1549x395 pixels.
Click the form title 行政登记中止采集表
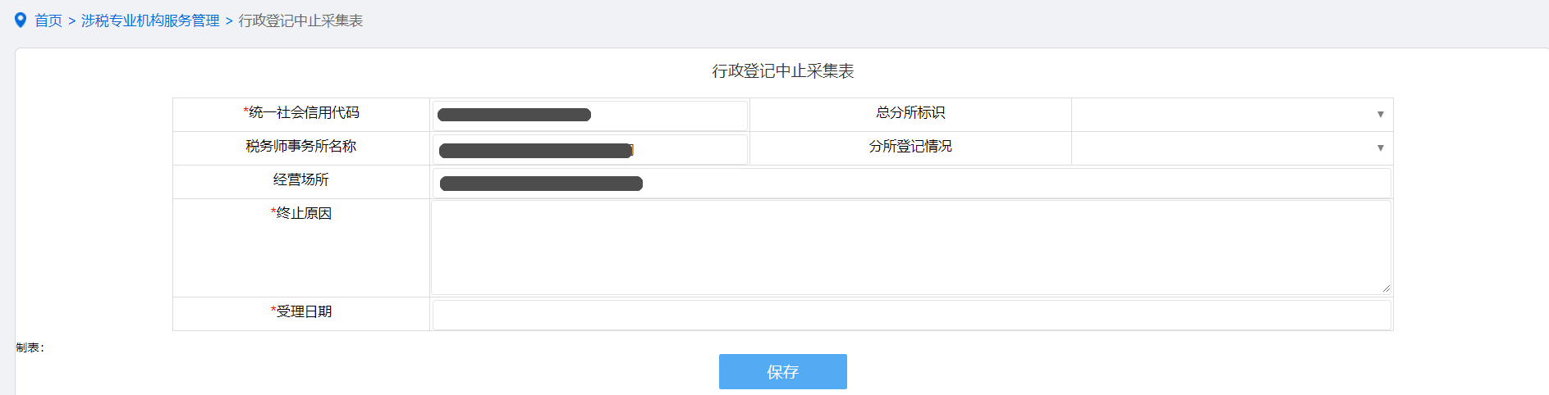point(783,71)
